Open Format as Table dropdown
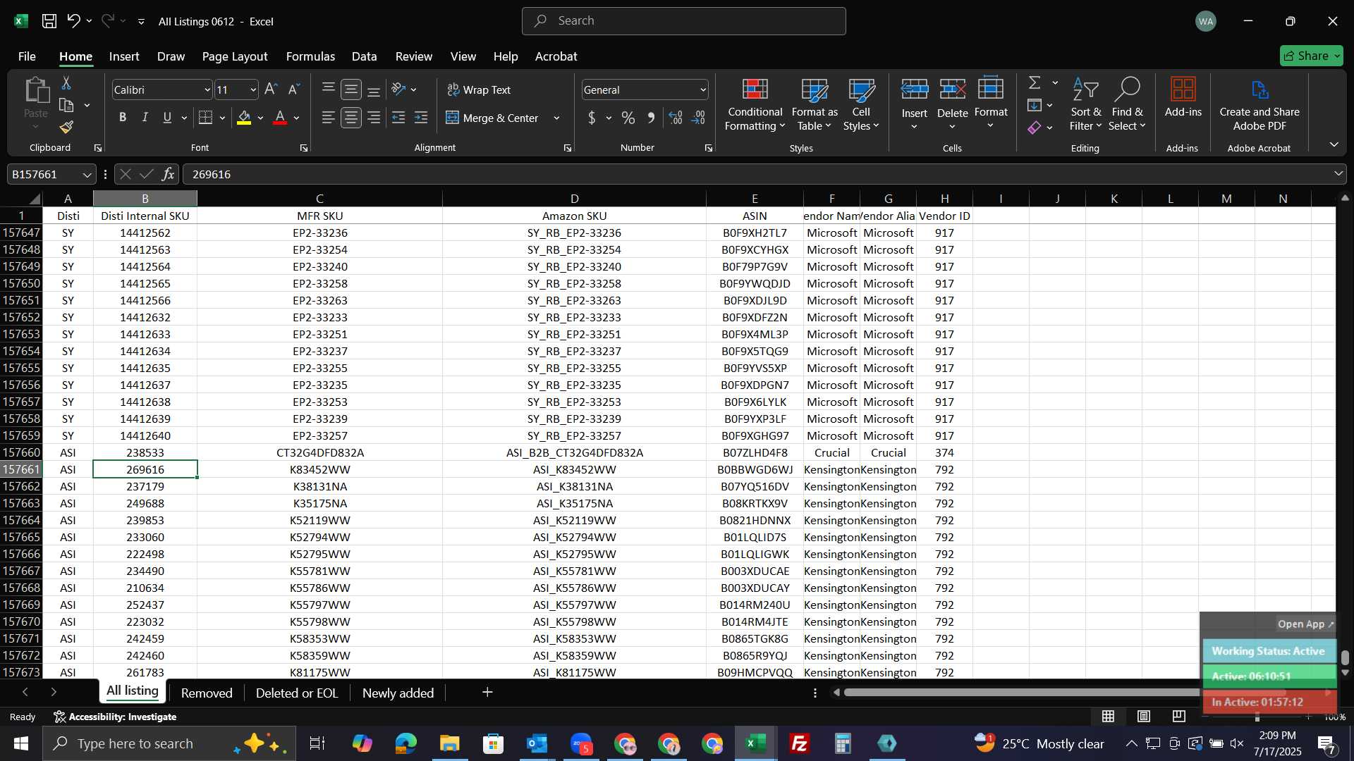 pos(815,104)
